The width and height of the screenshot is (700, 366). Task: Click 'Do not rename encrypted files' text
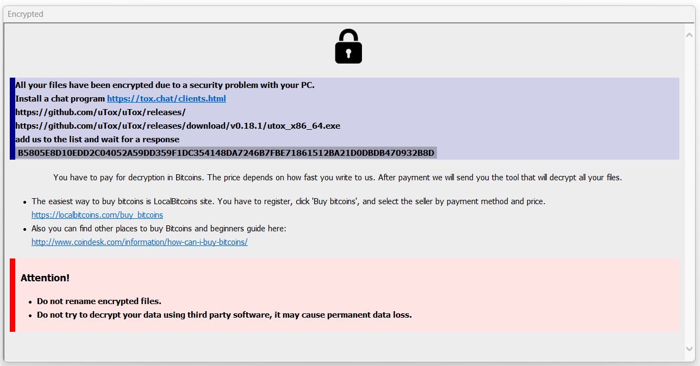[99, 301]
